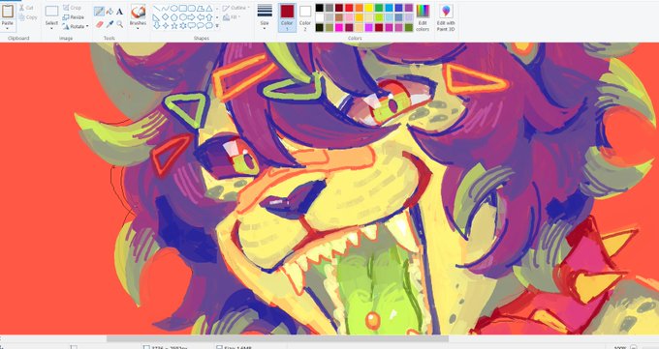Image resolution: width=659 pixels, height=349 pixels.
Task: Choose the Cloud callout shape
Action: (x=209, y=25)
